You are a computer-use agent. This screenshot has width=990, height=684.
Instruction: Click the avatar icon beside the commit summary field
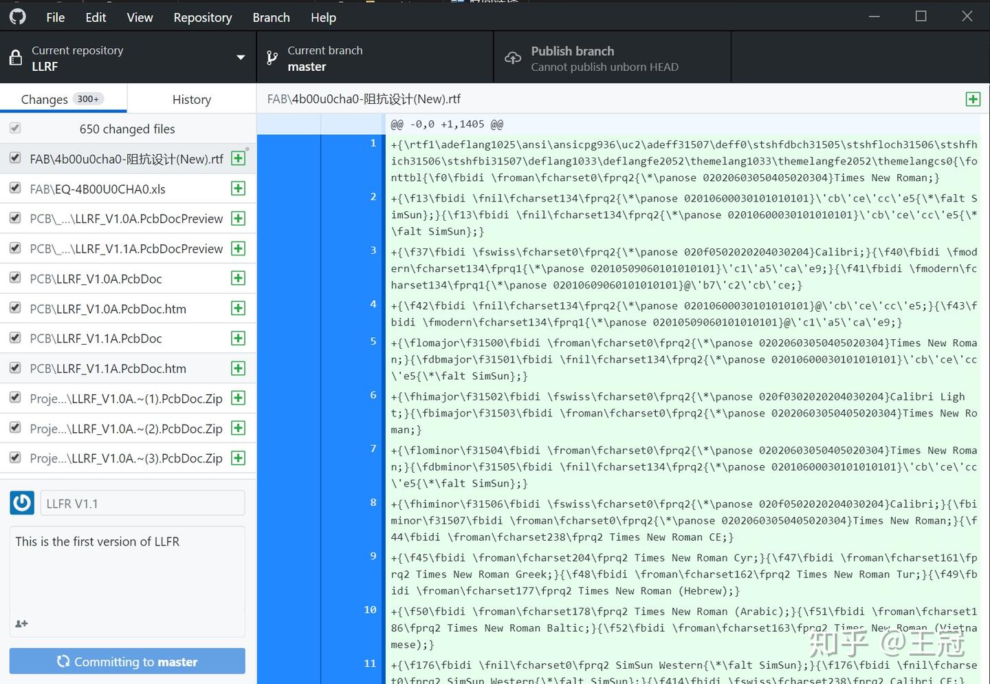click(21, 503)
